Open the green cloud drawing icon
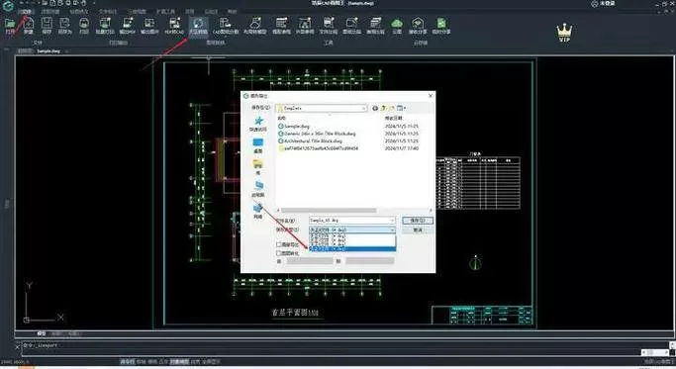 (397, 25)
